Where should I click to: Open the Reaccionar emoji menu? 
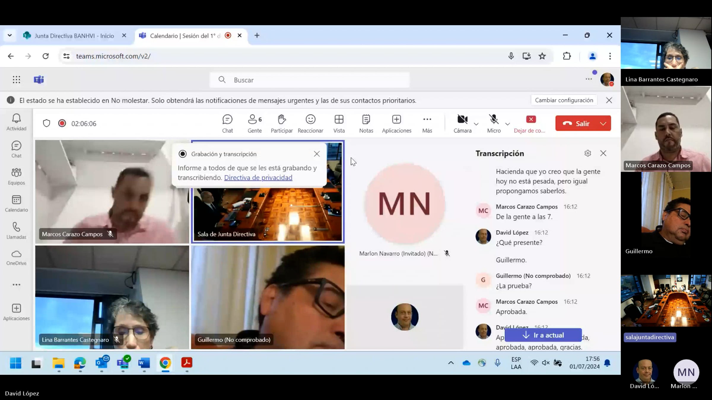310,124
